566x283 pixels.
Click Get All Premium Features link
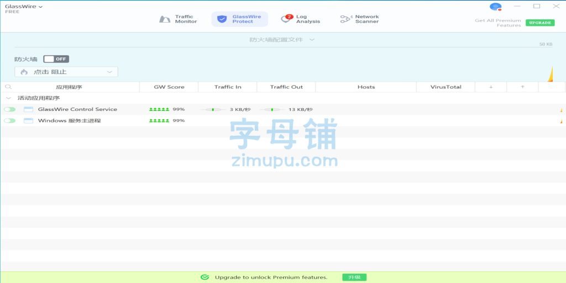(x=498, y=23)
